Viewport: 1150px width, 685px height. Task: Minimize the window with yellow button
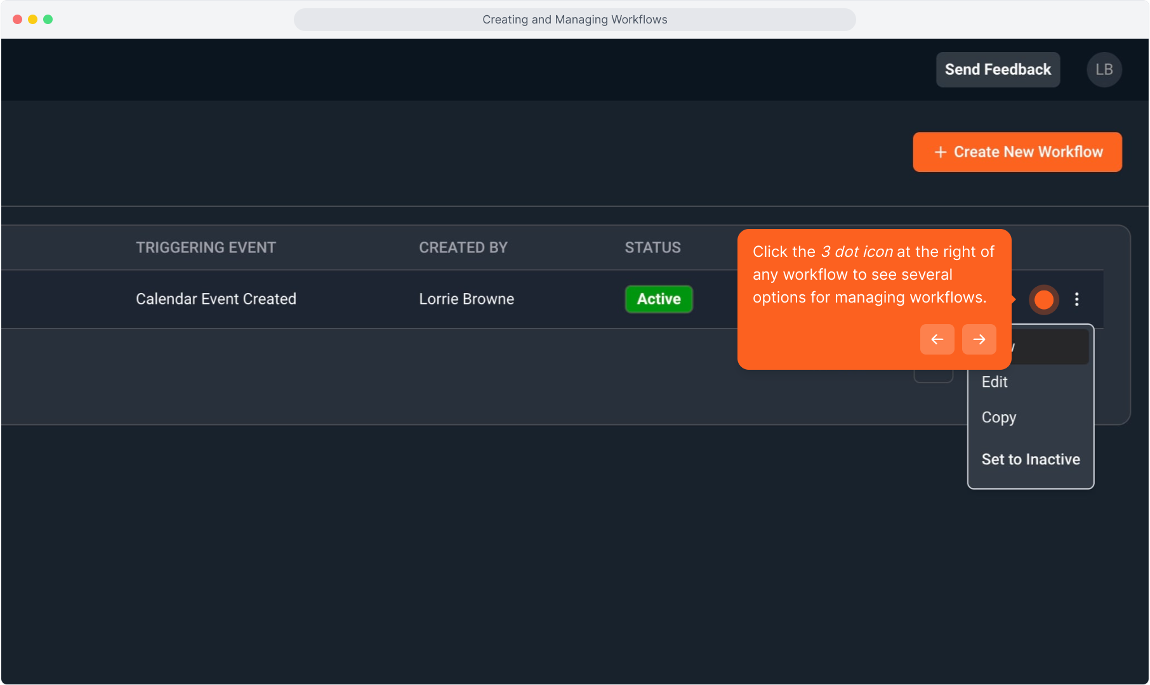(33, 20)
